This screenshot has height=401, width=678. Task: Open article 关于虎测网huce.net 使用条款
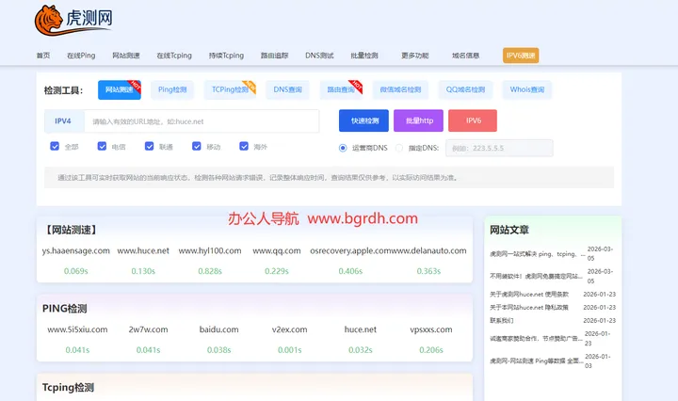coord(529,295)
